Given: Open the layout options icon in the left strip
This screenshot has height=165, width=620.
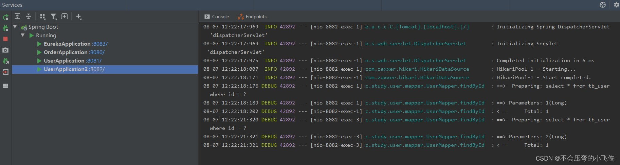Looking at the screenshot, I should 5,86.
